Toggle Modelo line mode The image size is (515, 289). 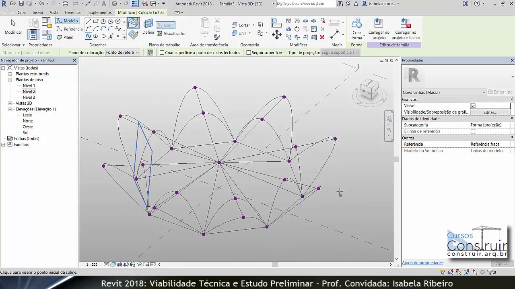click(67, 21)
